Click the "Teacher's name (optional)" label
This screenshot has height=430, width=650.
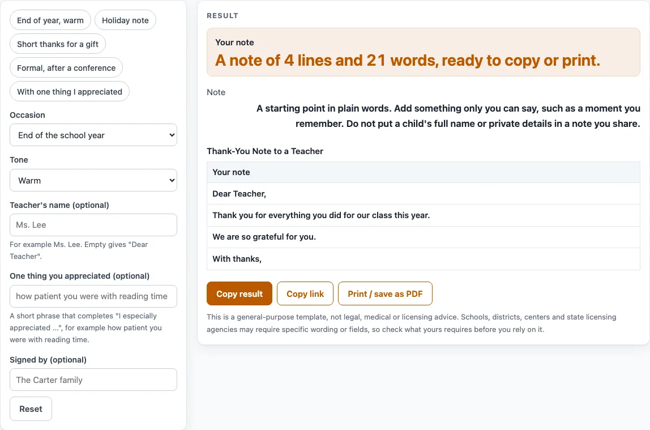point(59,205)
